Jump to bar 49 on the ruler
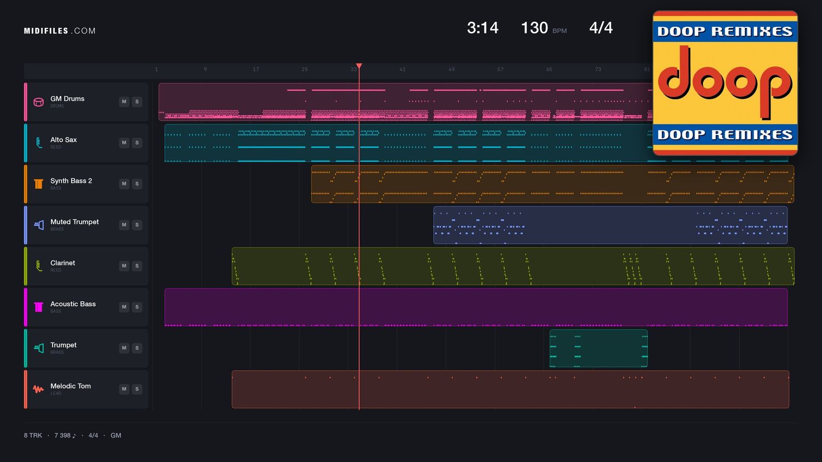 click(452, 70)
